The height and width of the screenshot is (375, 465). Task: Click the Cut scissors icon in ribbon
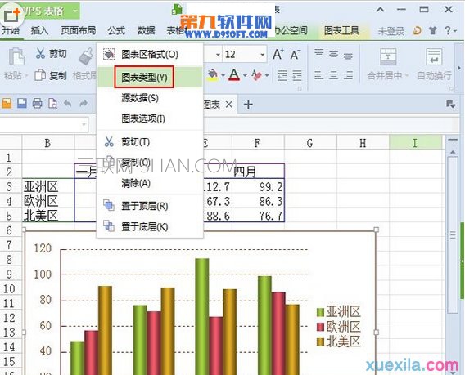tap(40, 54)
